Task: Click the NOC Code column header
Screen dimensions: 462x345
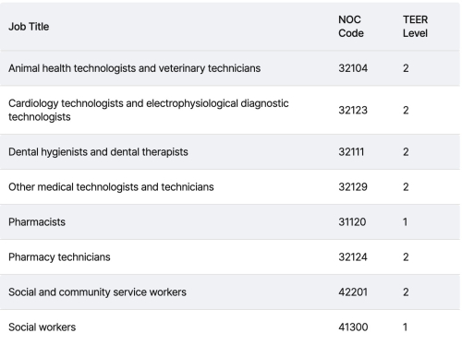Action: [351, 27]
